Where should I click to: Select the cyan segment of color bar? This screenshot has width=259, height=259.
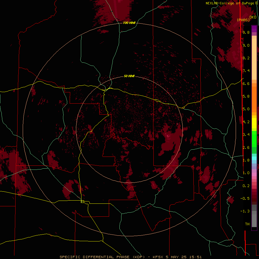click(x=254, y=158)
